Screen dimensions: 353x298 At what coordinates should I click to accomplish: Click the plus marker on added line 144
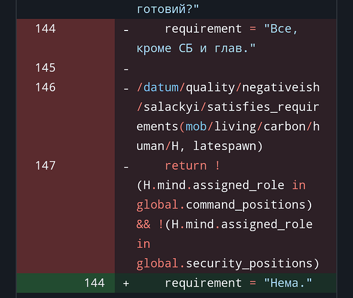tap(126, 283)
